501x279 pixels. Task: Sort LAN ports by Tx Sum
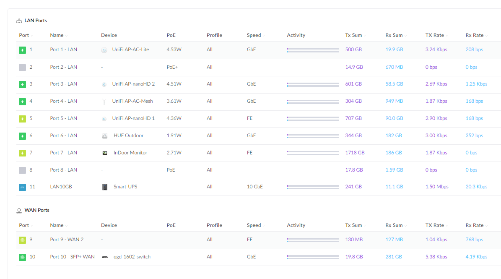pyautogui.click(x=356, y=35)
